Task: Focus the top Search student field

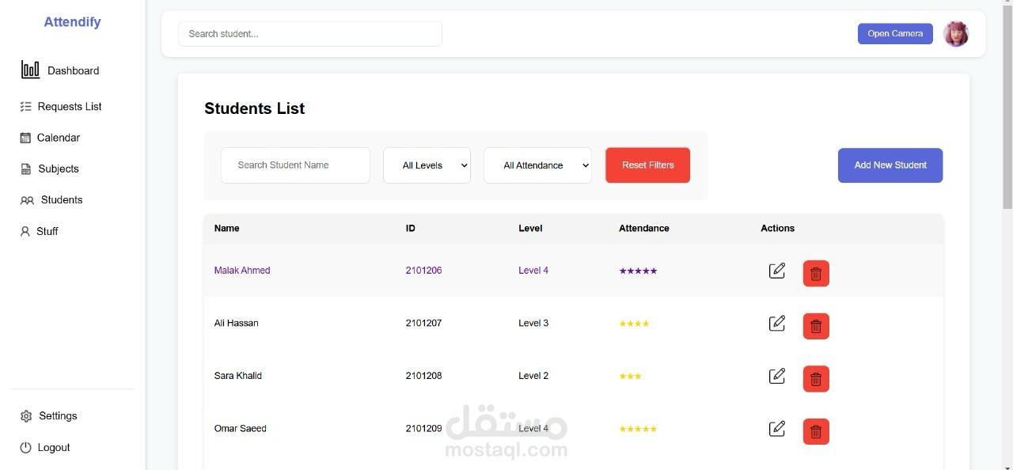Action: coord(309,34)
